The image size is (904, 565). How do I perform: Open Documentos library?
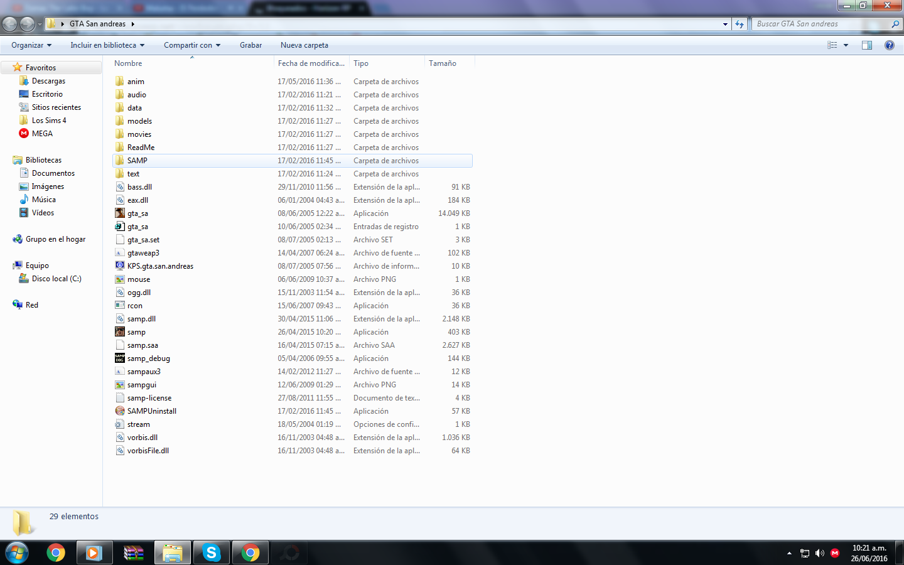[x=53, y=173]
